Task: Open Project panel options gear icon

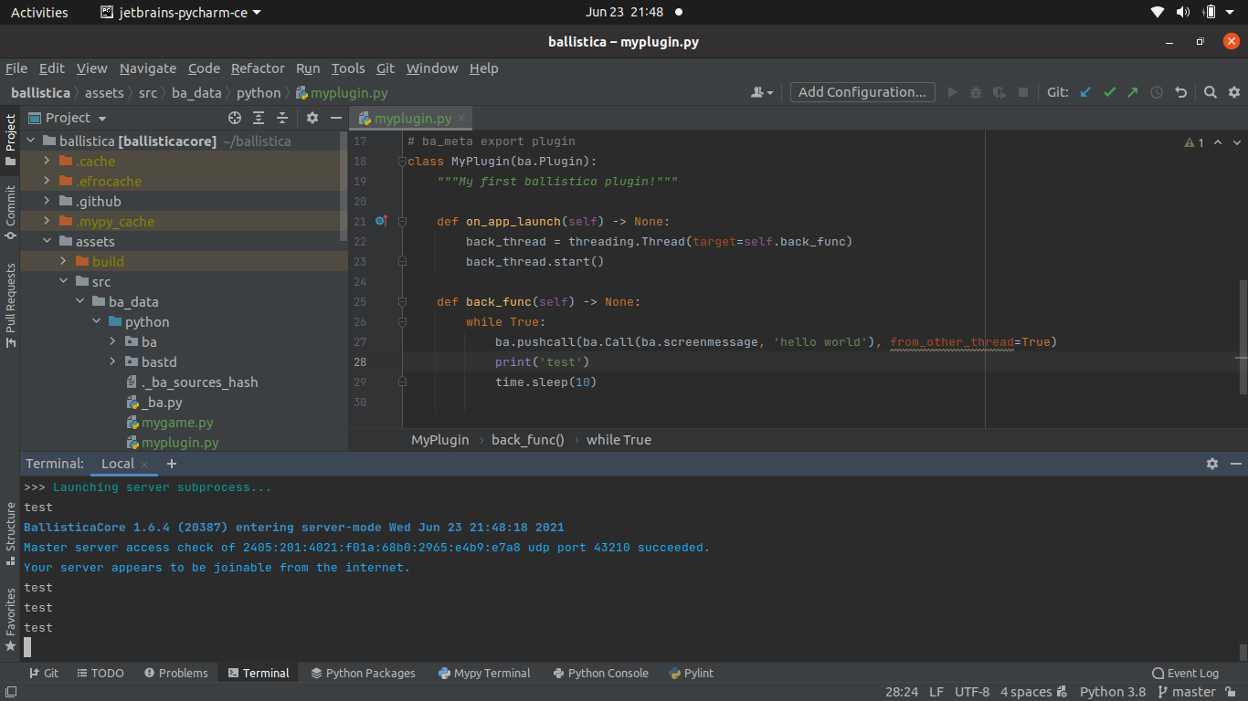Action: [312, 118]
